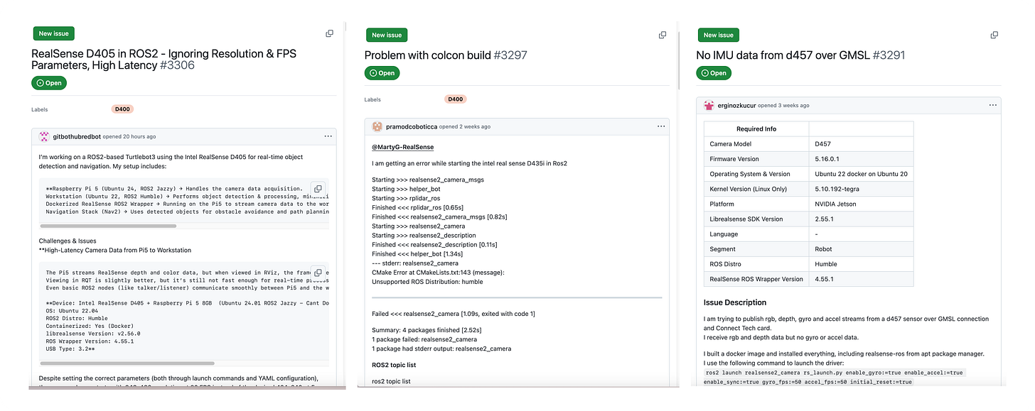Click 'CMake Error at CMakeLists.txt:143 (message):' line

coord(439,273)
